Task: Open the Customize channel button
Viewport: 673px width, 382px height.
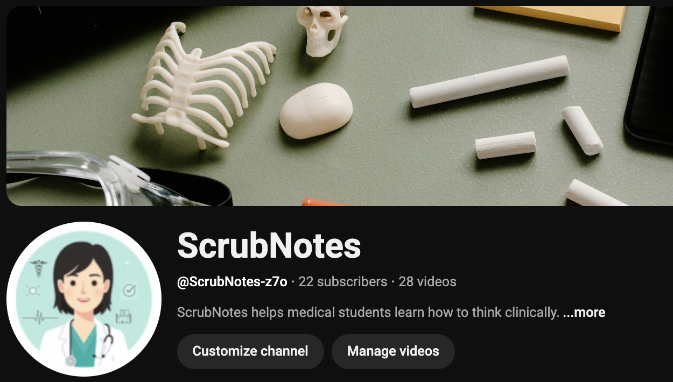Action: (x=250, y=351)
